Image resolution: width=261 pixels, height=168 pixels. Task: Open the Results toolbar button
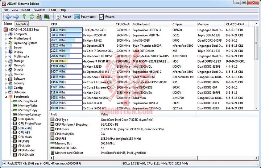point(107,17)
